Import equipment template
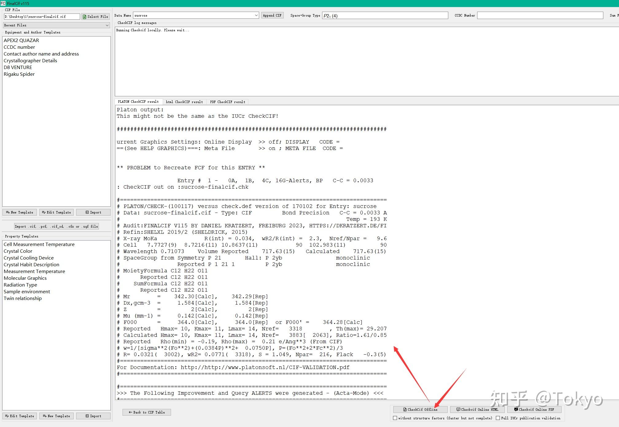 (93, 212)
